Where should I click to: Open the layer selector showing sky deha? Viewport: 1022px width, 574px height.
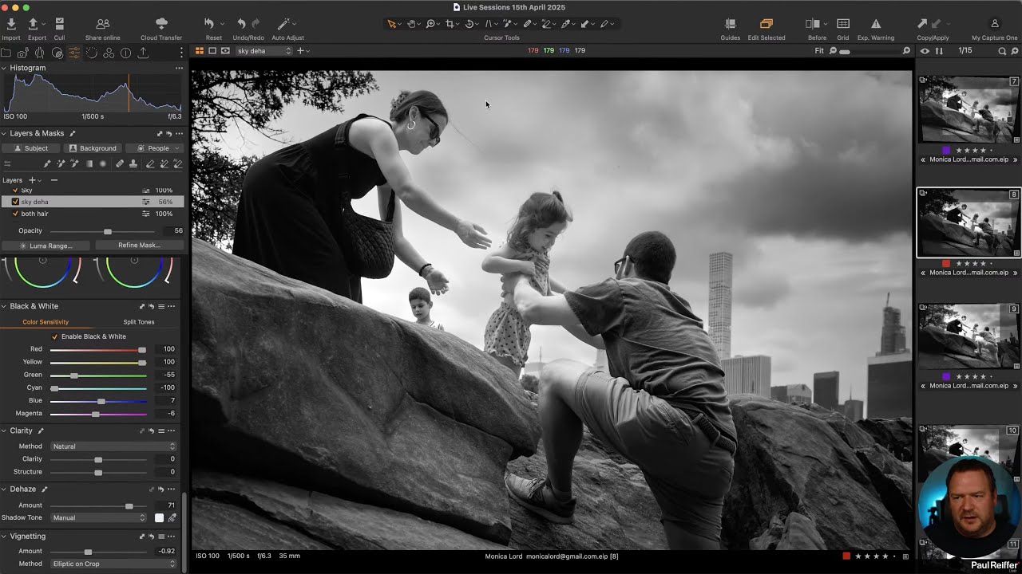(264, 51)
